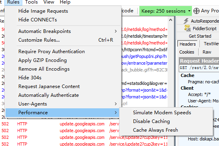The image size is (219, 146).
Task: Open the View menu
Action: point(49,2)
